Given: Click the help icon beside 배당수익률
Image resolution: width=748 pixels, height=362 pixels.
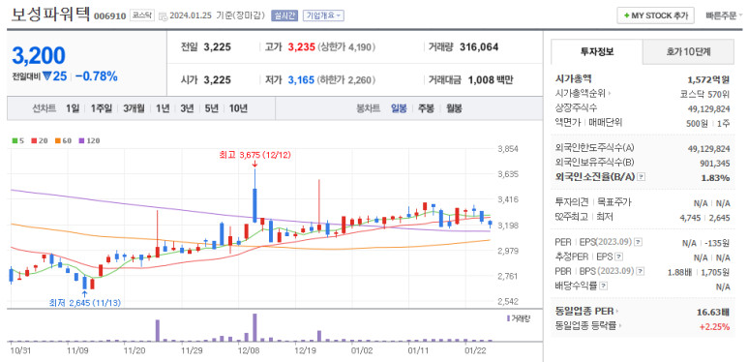Looking at the screenshot, I should (x=604, y=287).
